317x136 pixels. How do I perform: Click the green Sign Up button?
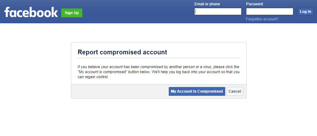click(x=72, y=13)
